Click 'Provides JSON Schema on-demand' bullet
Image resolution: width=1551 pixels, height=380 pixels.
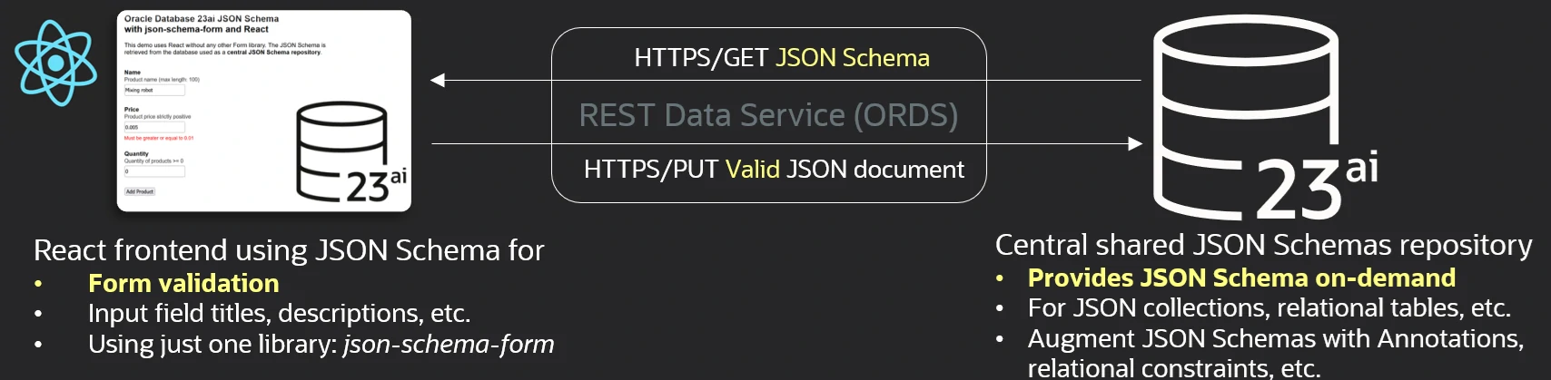(1241, 278)
